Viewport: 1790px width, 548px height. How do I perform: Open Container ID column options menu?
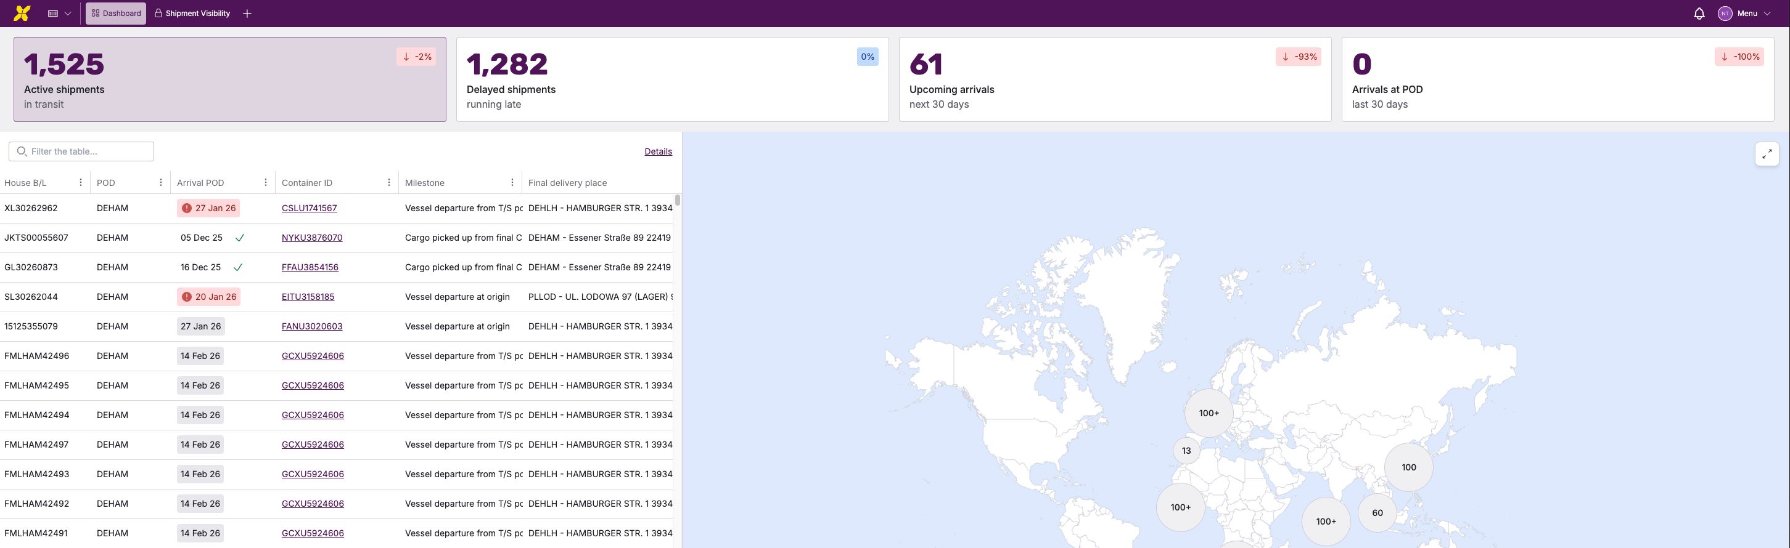tap(389, 182)
